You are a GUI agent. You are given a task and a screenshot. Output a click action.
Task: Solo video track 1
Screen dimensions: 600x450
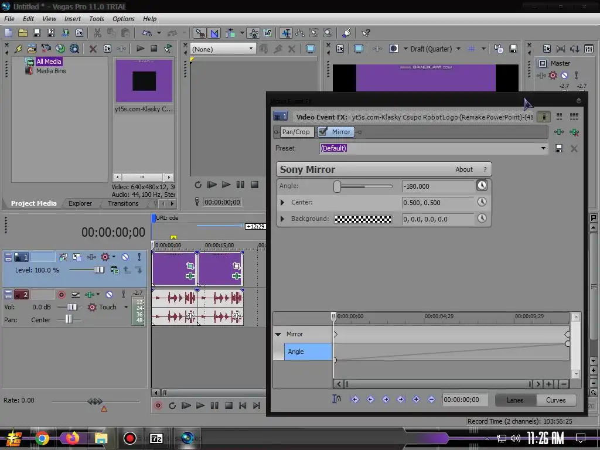point(139,257)
